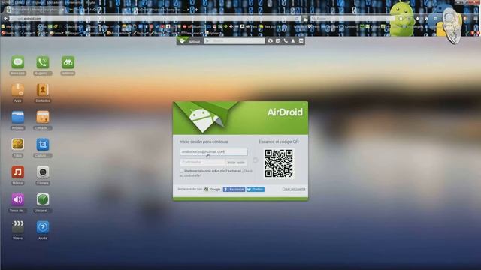Open the orange frequent contacts card icon

[x=43, y=117]
